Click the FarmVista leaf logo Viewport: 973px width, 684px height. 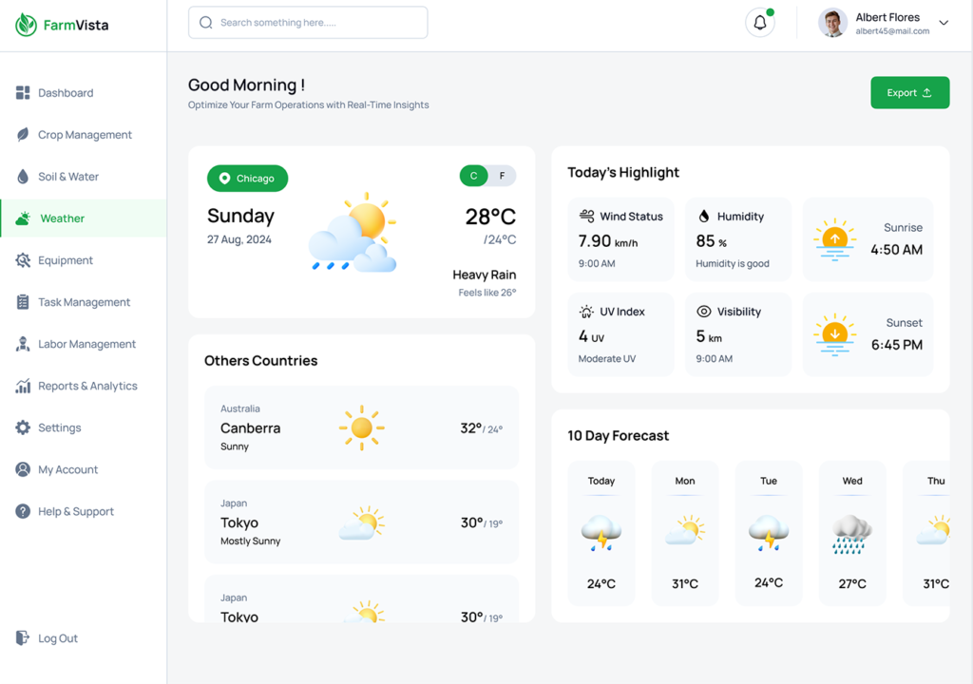26,25
